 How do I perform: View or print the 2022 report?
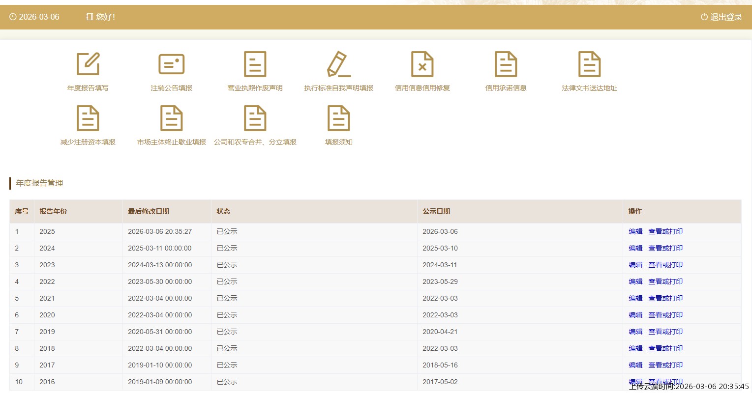coord(665,281)
